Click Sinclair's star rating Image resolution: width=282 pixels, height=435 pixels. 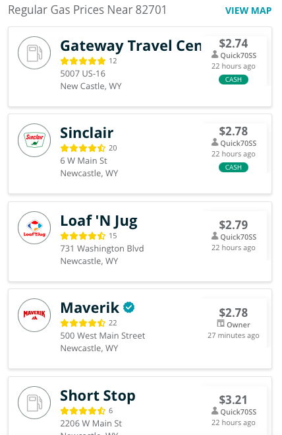pyautogui.click(x=83, y=148)
